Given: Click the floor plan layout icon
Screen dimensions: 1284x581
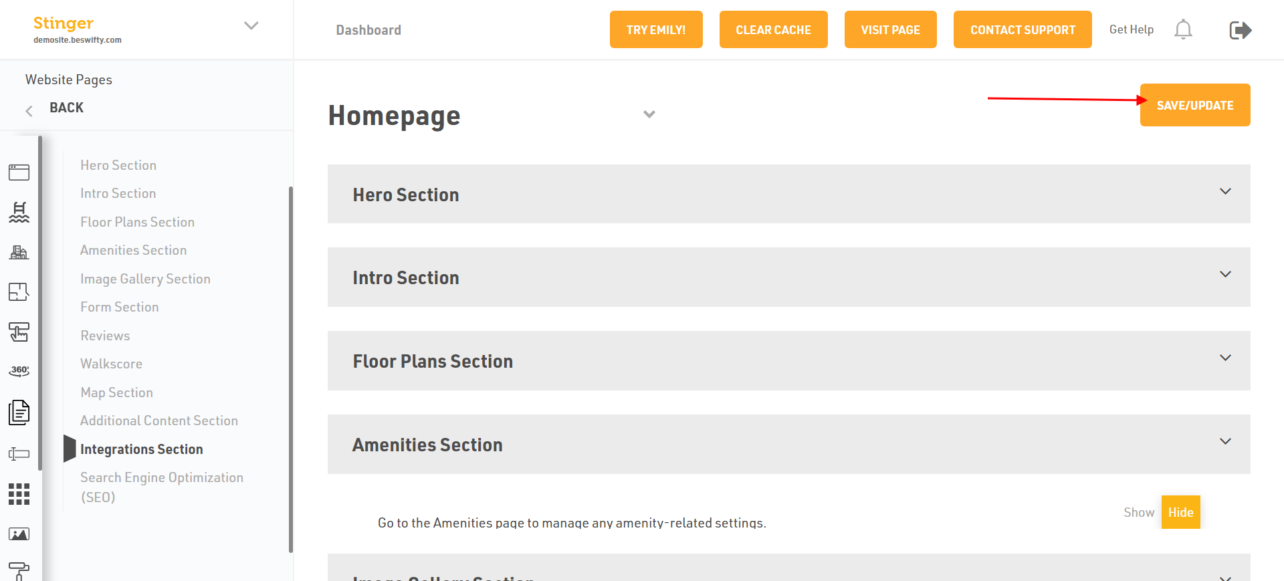Looking at the screenshot, I should [x=19, y=292].
